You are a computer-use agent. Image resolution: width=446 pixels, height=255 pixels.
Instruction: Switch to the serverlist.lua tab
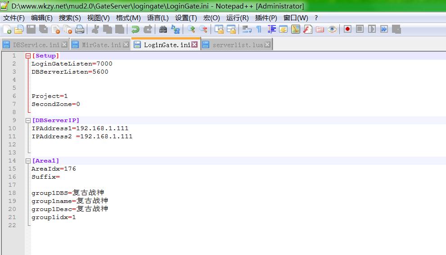point(237,45)
